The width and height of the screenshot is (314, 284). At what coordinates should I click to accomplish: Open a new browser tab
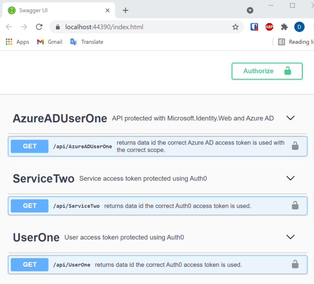coord(126,10)
